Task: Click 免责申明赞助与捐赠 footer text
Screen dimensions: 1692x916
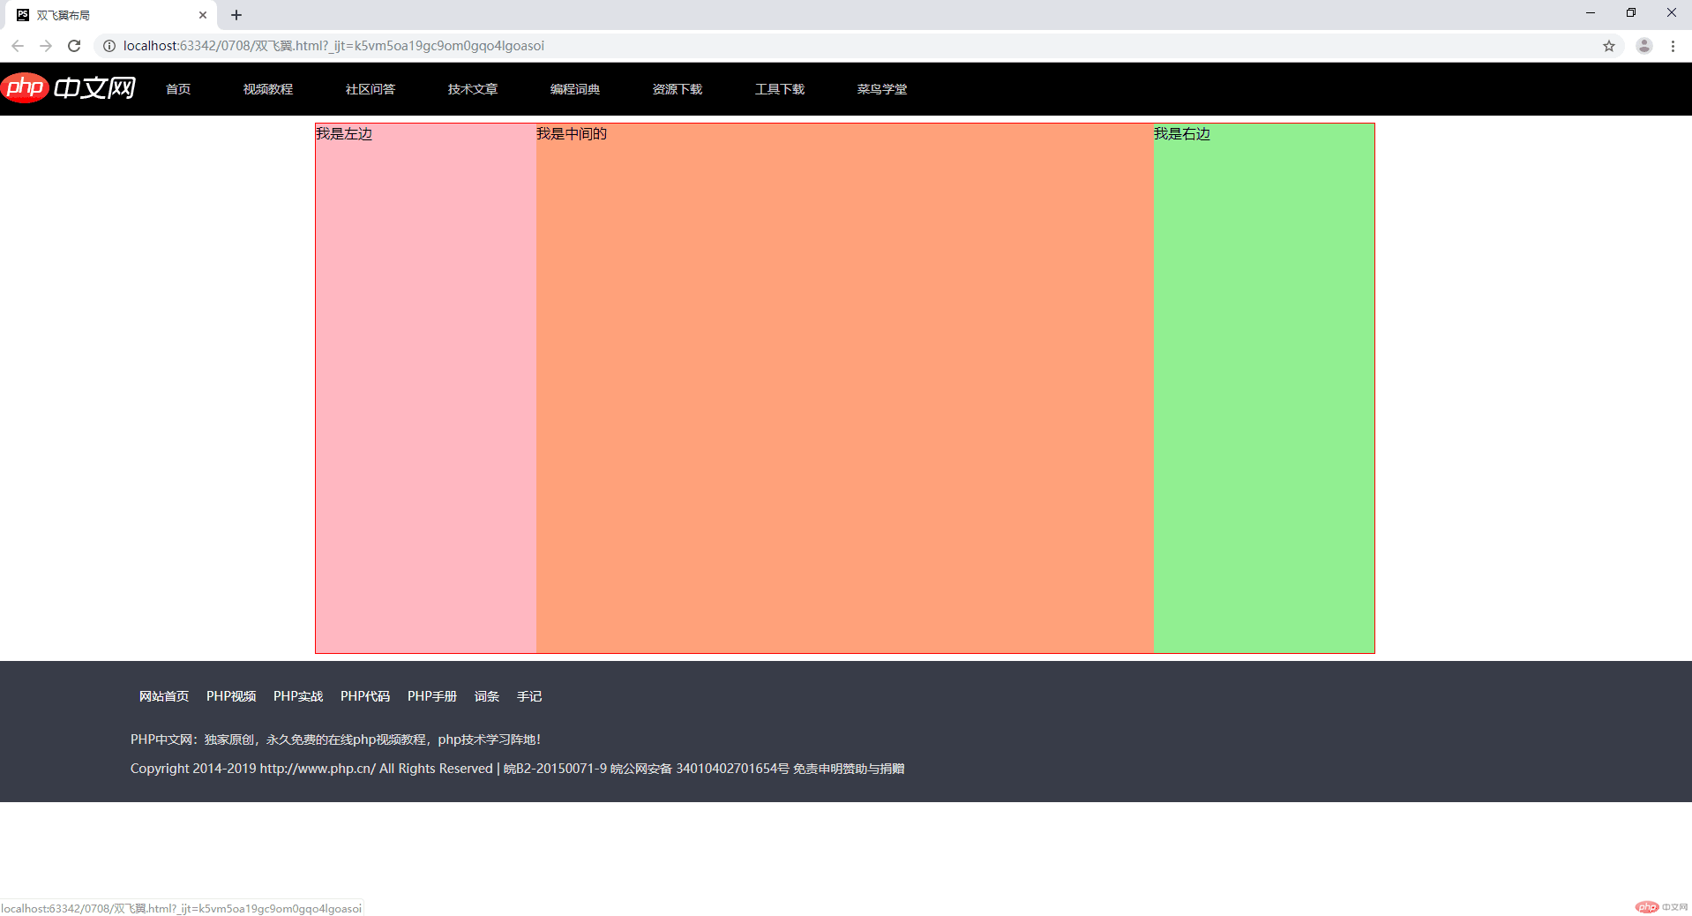Action: [849, 769]
